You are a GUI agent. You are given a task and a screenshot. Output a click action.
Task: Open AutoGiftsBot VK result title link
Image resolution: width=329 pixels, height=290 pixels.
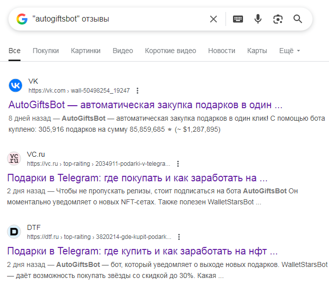coord(145,105)
